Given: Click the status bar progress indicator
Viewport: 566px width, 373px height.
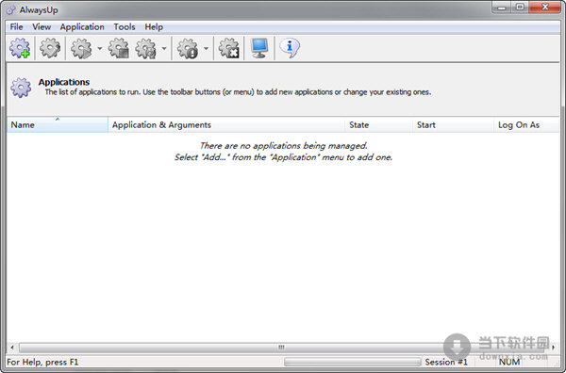Looking at the screenshot, I should [x=352, y=362].
